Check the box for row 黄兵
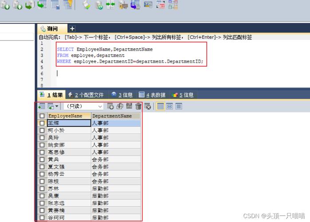This screenshot has height=222, width=310. coord(42,159)
